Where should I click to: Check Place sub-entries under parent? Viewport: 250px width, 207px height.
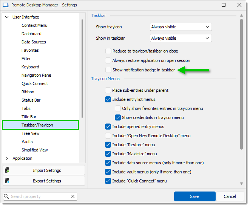108,90
